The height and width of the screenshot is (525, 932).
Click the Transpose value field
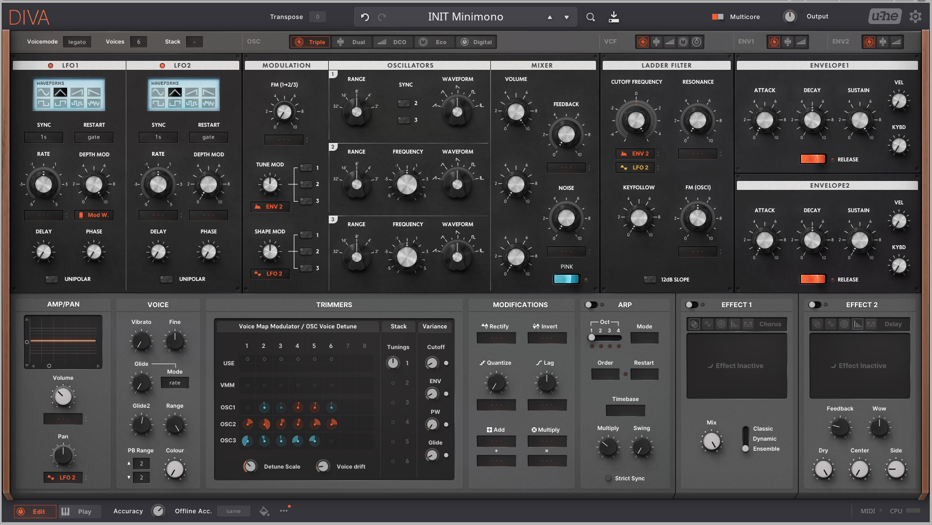[x=318, y=17]
